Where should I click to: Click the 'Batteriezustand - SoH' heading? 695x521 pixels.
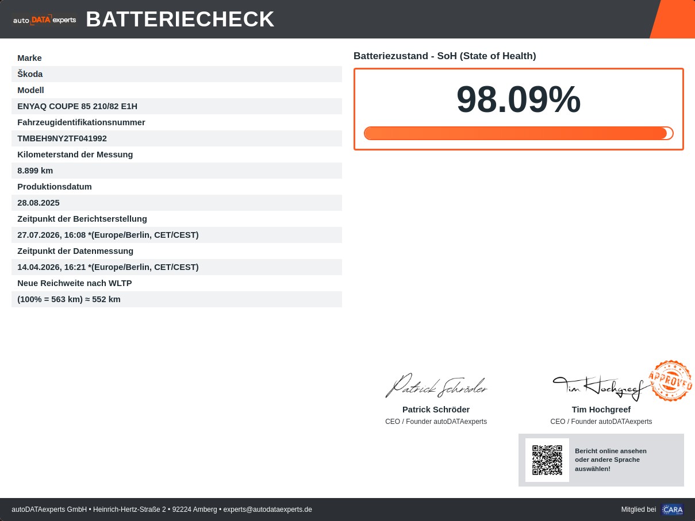click(445, 56)
